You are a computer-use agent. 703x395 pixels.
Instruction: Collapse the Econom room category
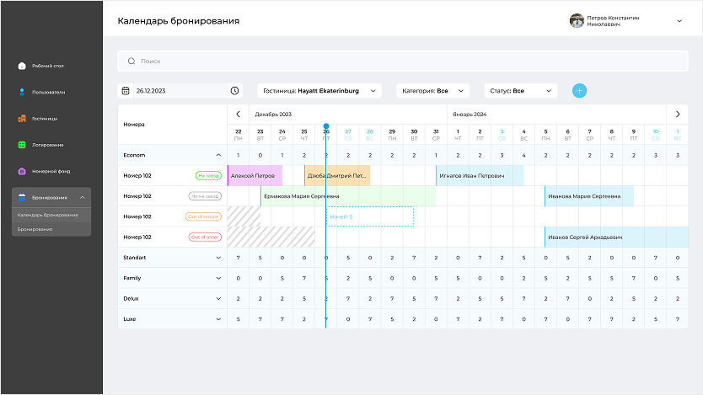(x=218, y=155)
